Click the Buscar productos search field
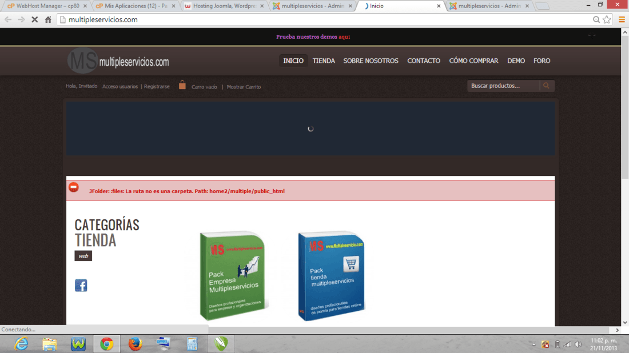Viewport: 629px width, 353px height. coord(503,86)
